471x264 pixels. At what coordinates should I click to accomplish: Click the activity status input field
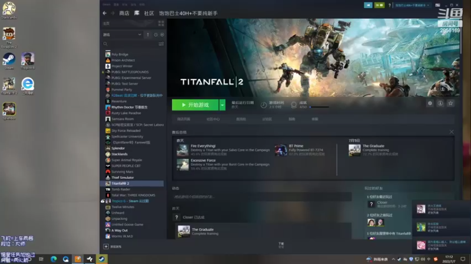[261, 197]
